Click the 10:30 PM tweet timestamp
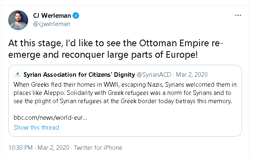This screenshot has width=259, height=156. [21, 148]
